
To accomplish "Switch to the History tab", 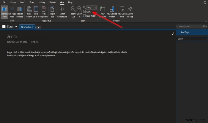I will click(x=42, y=2).
